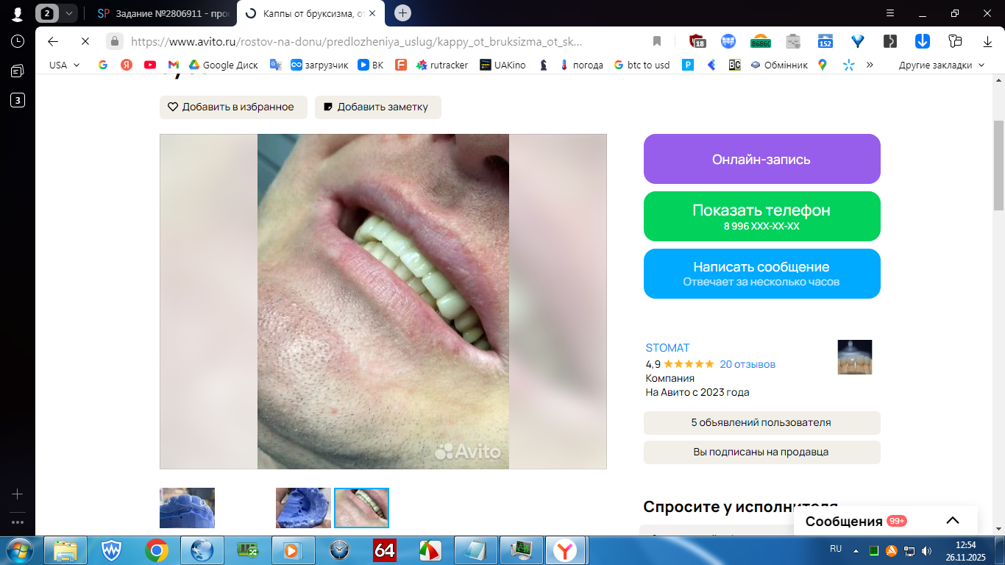Expand the tab group dropdown arrow
The height and width of the screenshot is (565, 1005).
click(68, 13)
